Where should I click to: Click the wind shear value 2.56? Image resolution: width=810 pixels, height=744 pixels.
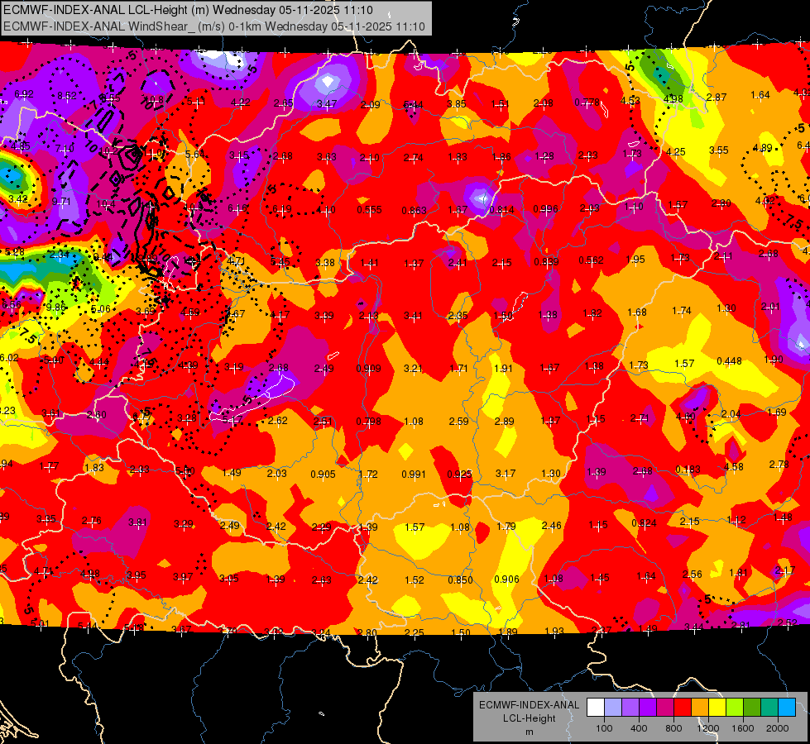coord(693,575)
